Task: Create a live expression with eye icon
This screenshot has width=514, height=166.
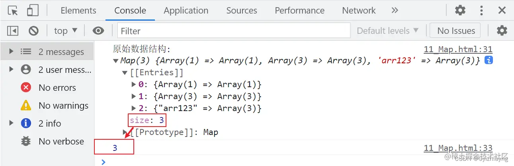Action: 98,31
